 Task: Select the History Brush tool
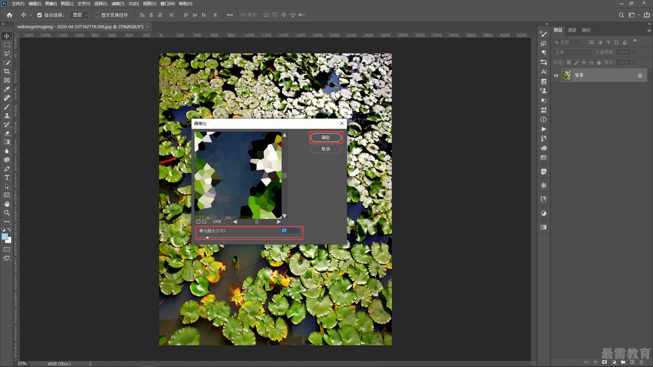coord(7,124)
